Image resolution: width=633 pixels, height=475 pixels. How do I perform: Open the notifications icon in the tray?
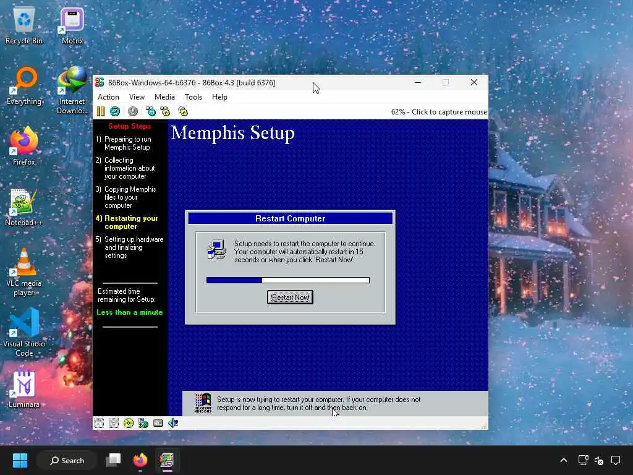616,460
